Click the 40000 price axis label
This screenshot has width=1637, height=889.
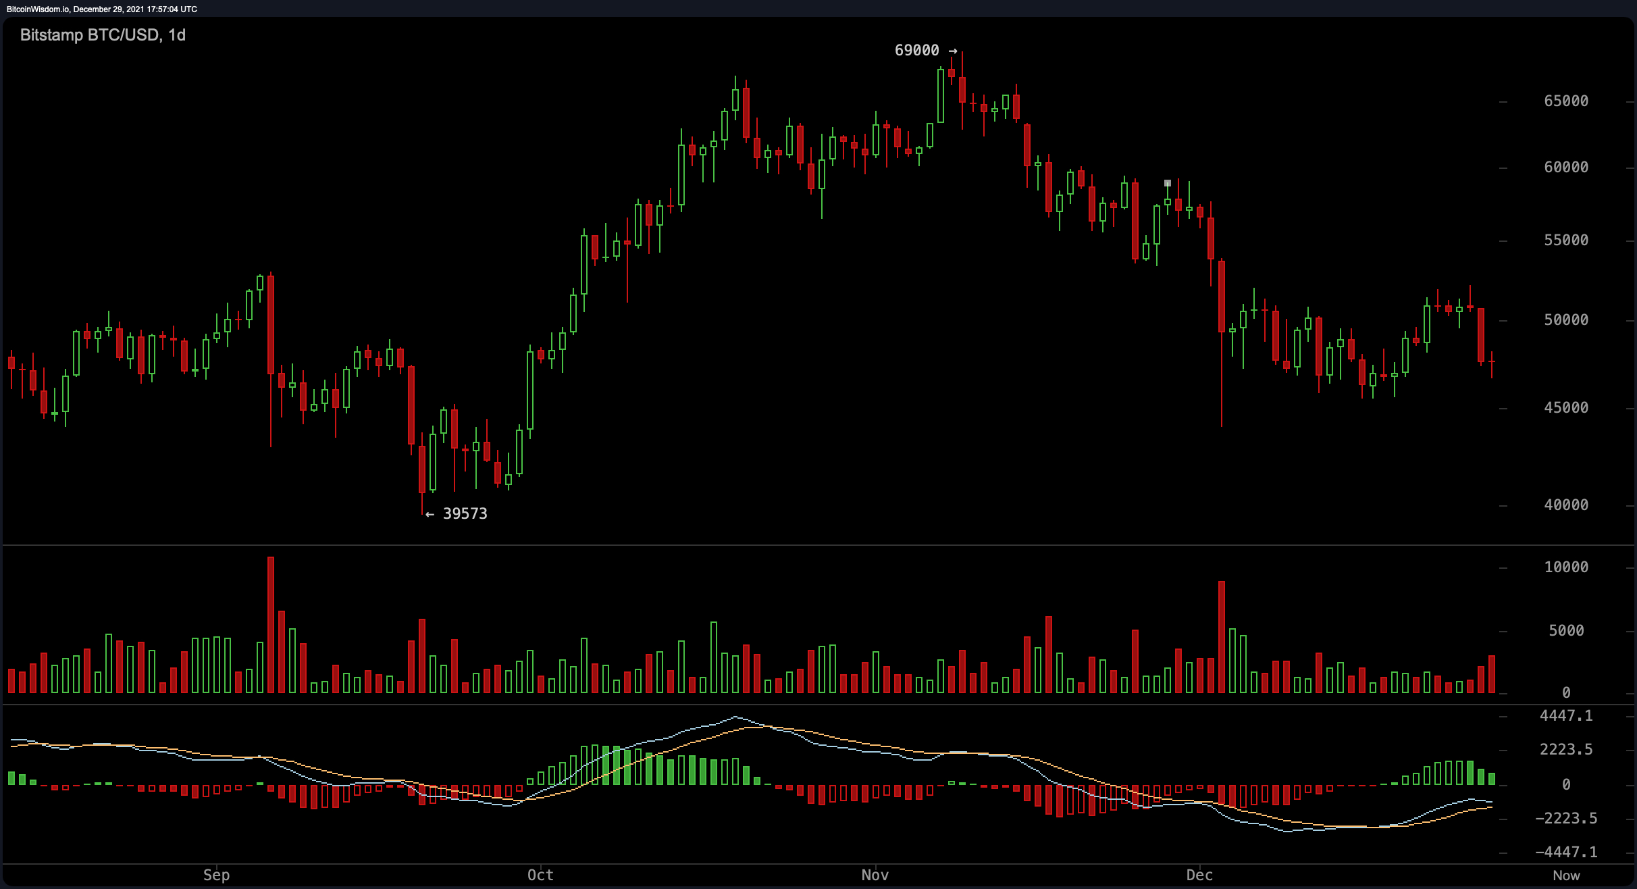click(1566, 505)
